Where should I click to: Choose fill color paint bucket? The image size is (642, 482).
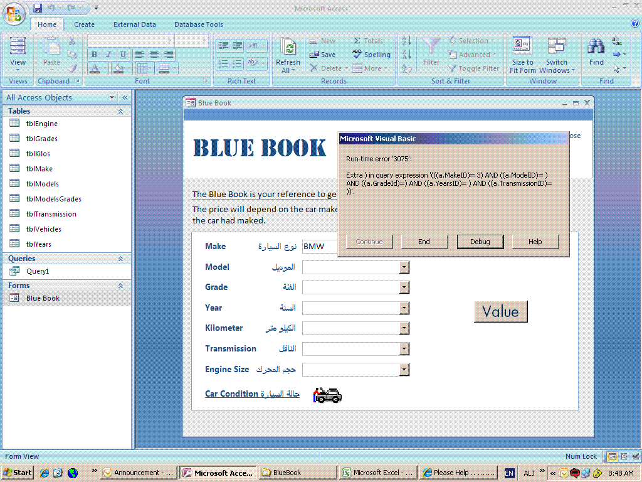coord(118,68)
